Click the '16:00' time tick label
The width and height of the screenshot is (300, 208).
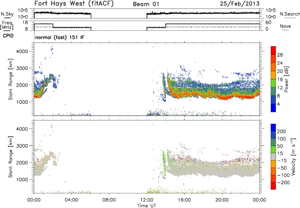[x=184, y=200]
